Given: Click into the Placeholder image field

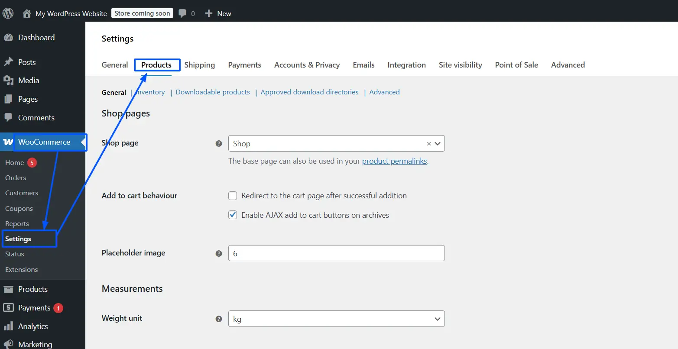Looking at the screenshot, I should pyautogui.click(x=337, y=253).
